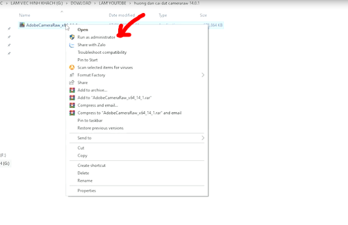
Task: Select the (F:) drive in navigation pane
Action: pos(3,155)
